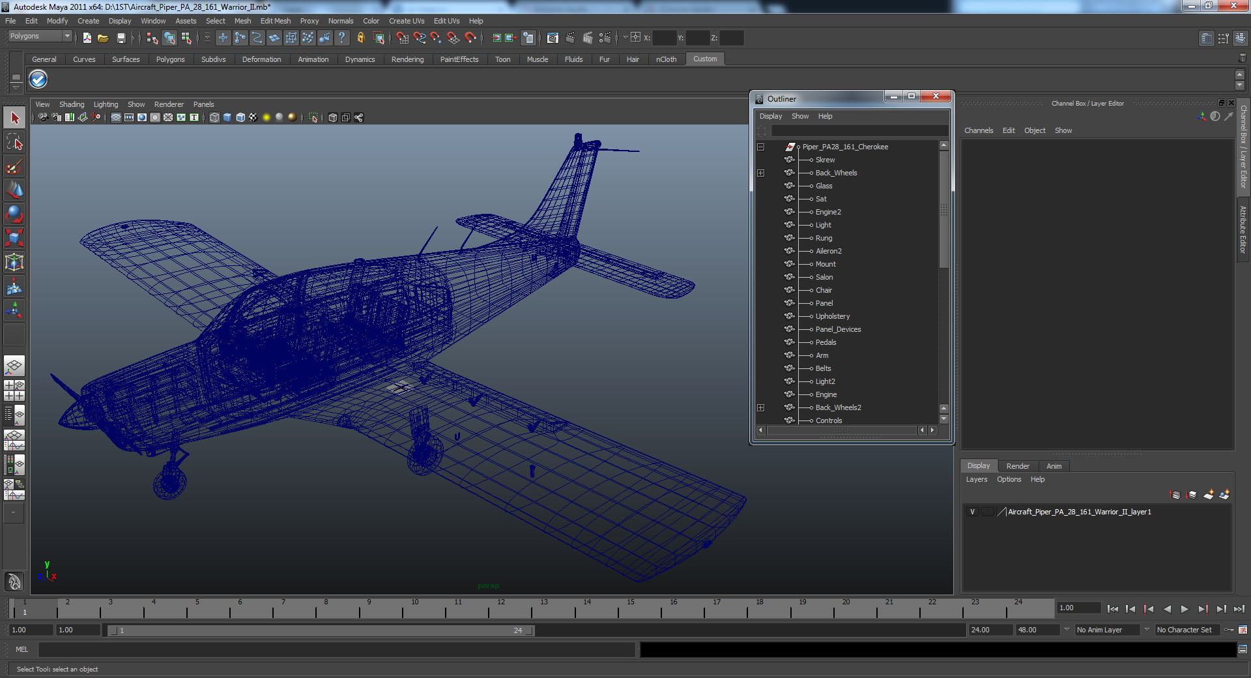Image resolution: width=1251 pixels, height=678 pixels.
Task: Click the Outliner vertical scrollbar thumb
Action: [943, 209]
